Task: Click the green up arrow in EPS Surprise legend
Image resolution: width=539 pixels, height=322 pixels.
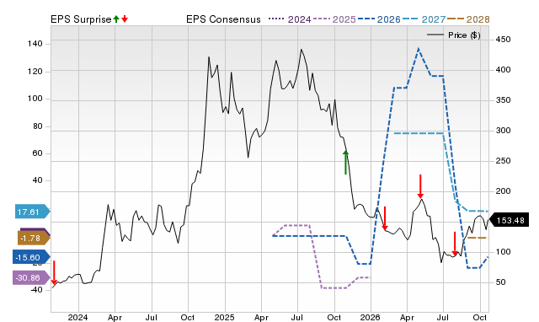Action: [x=116, y=19]
